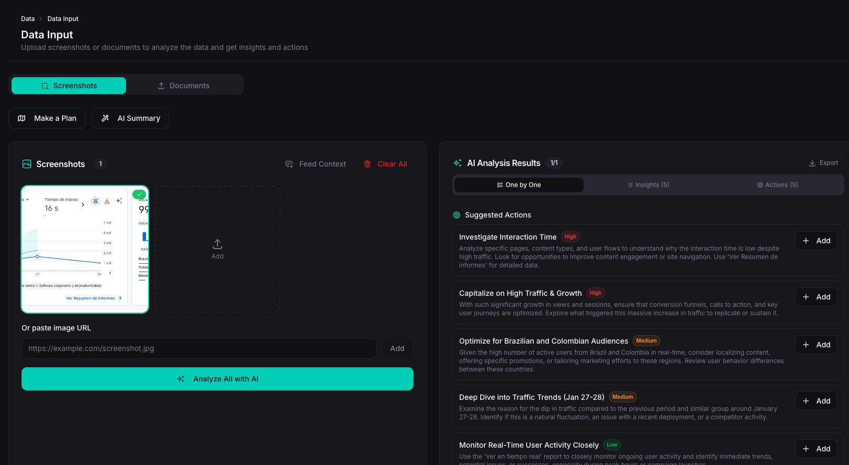Click the Export download icon
The image size is (849, 465).
(x=812, y=163)
